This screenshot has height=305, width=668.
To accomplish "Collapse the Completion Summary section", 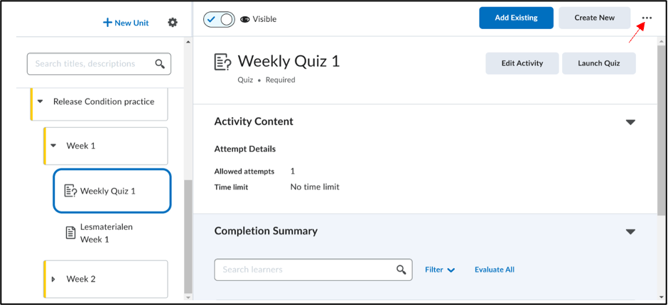I will 630,232.
